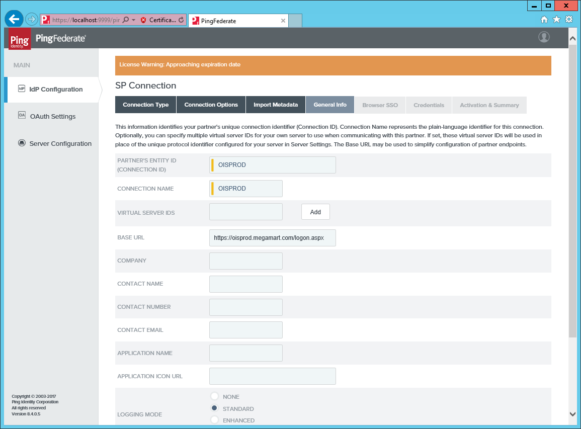Select ENHANCED logging mode
This screenshot has width=581, height=429.
[214, 420]
